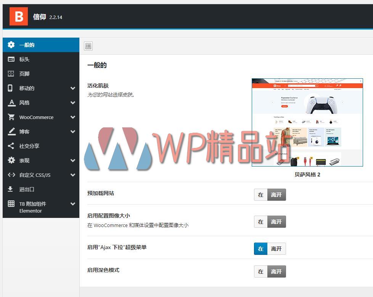
Task: Click the 博客 pen icon
Action: [11, 131]
